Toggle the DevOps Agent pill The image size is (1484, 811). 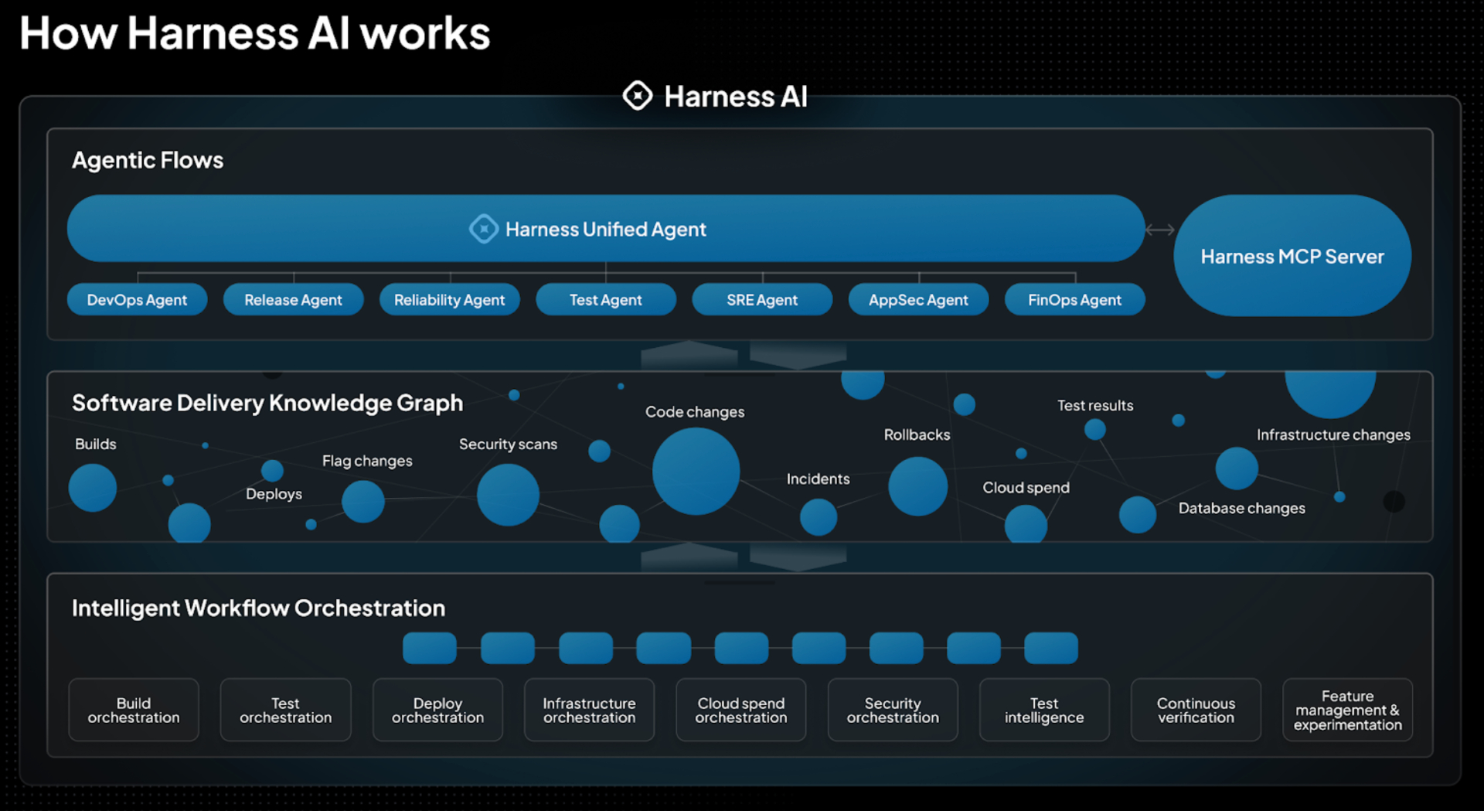point(138,299)
